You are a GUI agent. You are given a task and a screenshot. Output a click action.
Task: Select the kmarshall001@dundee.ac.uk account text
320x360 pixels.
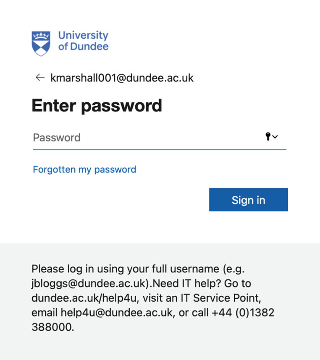122,78
